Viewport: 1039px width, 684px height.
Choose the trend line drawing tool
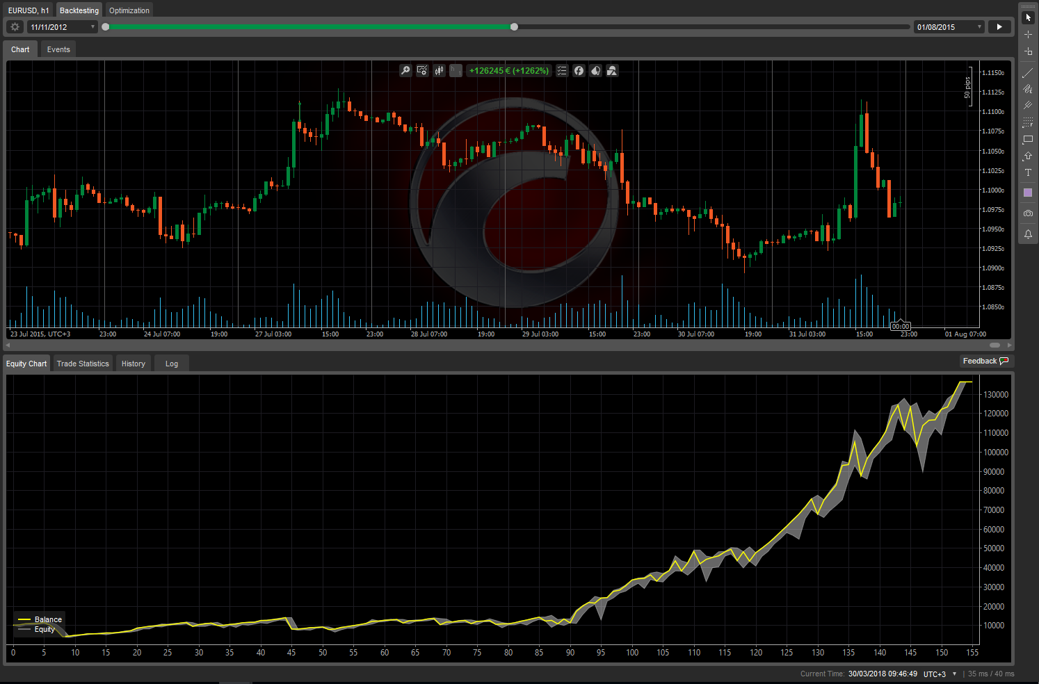(x=1028, y=72)
